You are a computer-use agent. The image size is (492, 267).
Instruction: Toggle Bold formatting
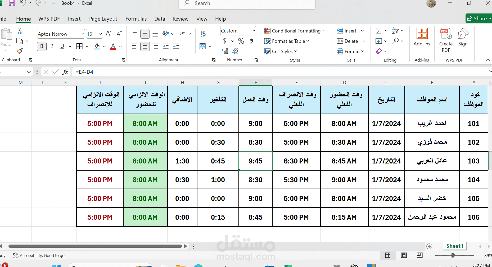point(42,46)
